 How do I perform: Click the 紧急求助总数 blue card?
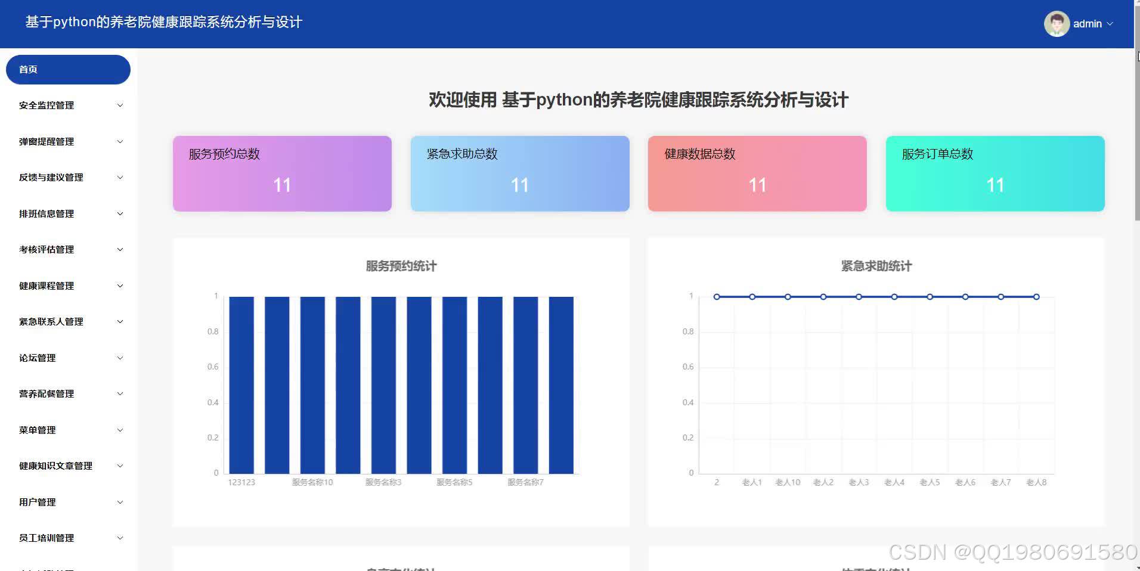[520, 173]
